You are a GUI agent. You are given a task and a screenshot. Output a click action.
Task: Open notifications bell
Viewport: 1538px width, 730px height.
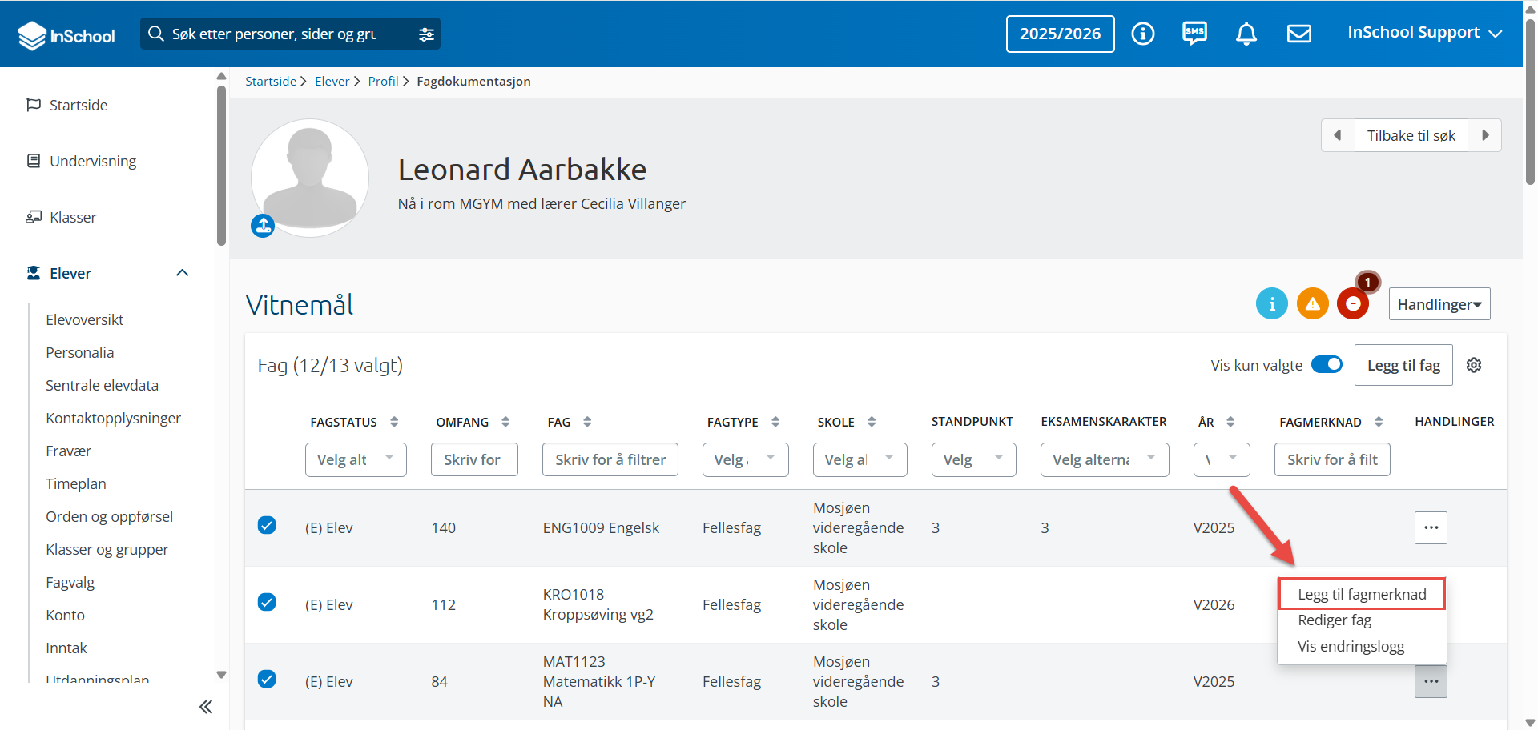(1246, 34)
